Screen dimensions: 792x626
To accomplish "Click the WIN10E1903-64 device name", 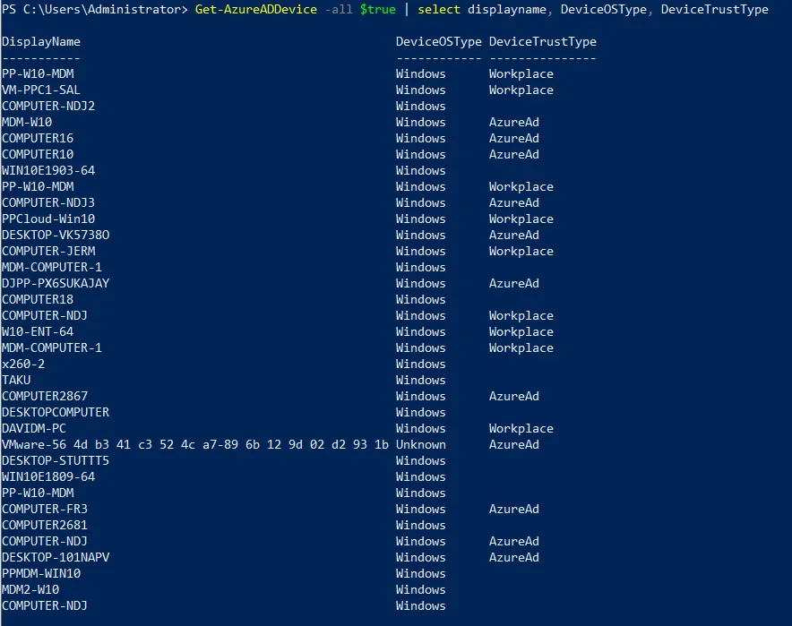I will point(48,171).
